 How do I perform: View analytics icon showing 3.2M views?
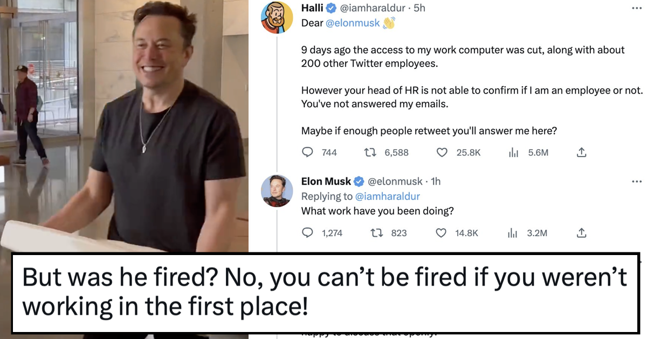(x=513, y=234)
